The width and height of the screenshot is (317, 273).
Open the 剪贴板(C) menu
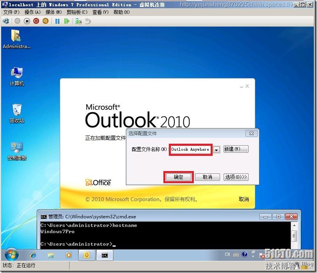coord(77,12)
